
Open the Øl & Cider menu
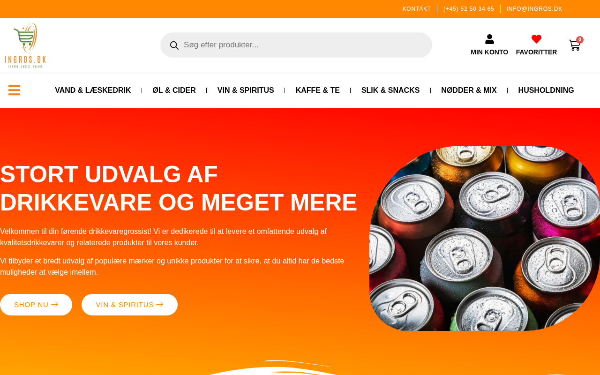coord(174,90)
